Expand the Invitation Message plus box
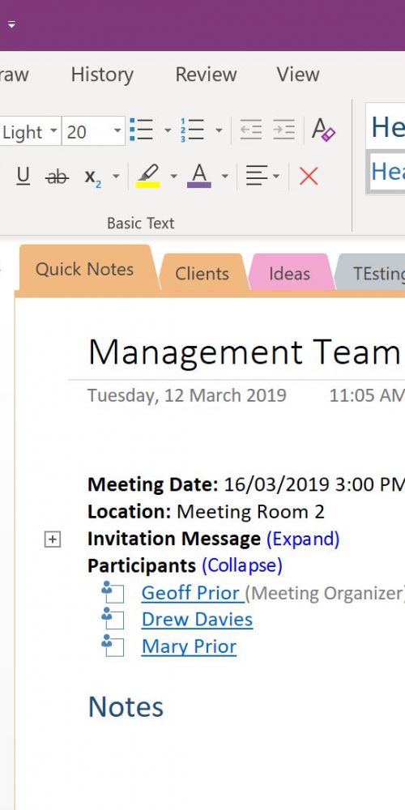Image resolution: width=405 pixels, height=810 pixels. tap(52, 539)
